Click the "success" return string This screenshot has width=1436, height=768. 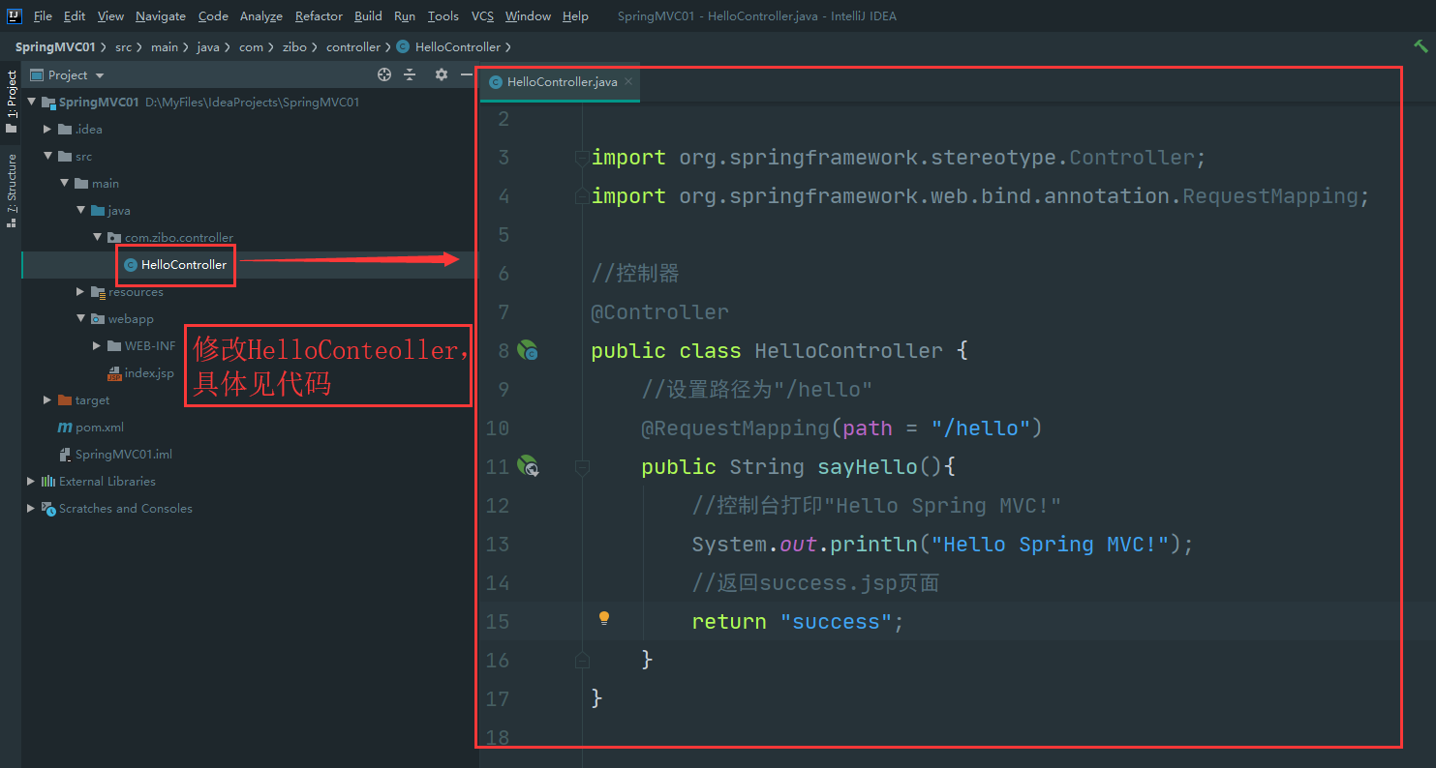[836, 621]
